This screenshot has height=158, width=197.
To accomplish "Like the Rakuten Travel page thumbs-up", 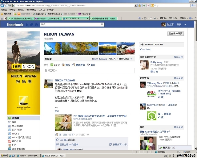I will 159,97.
